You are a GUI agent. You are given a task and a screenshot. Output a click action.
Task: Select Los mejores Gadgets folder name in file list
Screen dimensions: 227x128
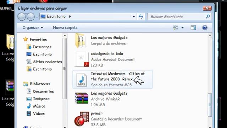tap(109, 38)
